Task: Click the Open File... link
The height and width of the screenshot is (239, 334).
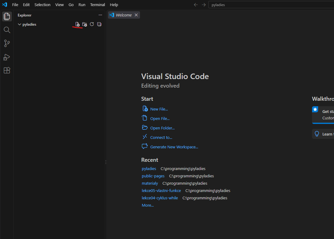Action: point(160,118)
